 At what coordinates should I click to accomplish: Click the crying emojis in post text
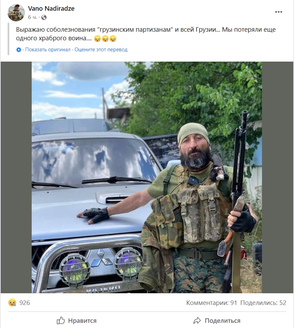tap(105, 39)
